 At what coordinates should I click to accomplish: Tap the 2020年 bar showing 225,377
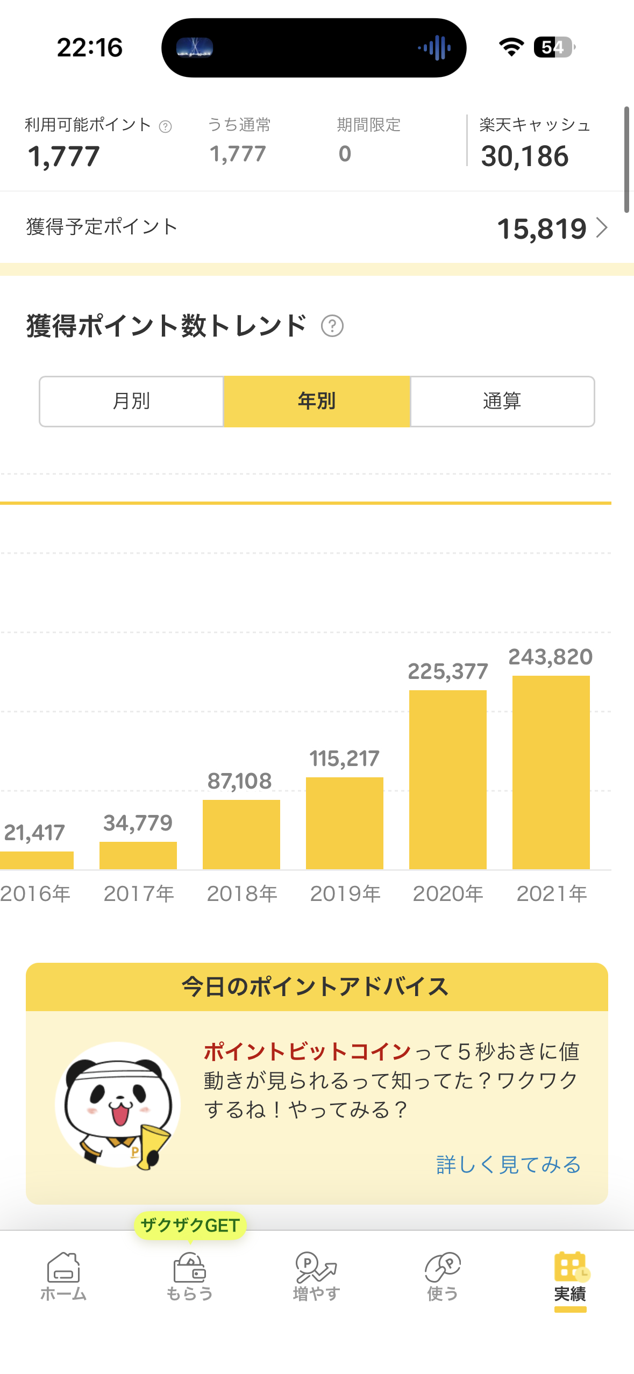point(448,779)
